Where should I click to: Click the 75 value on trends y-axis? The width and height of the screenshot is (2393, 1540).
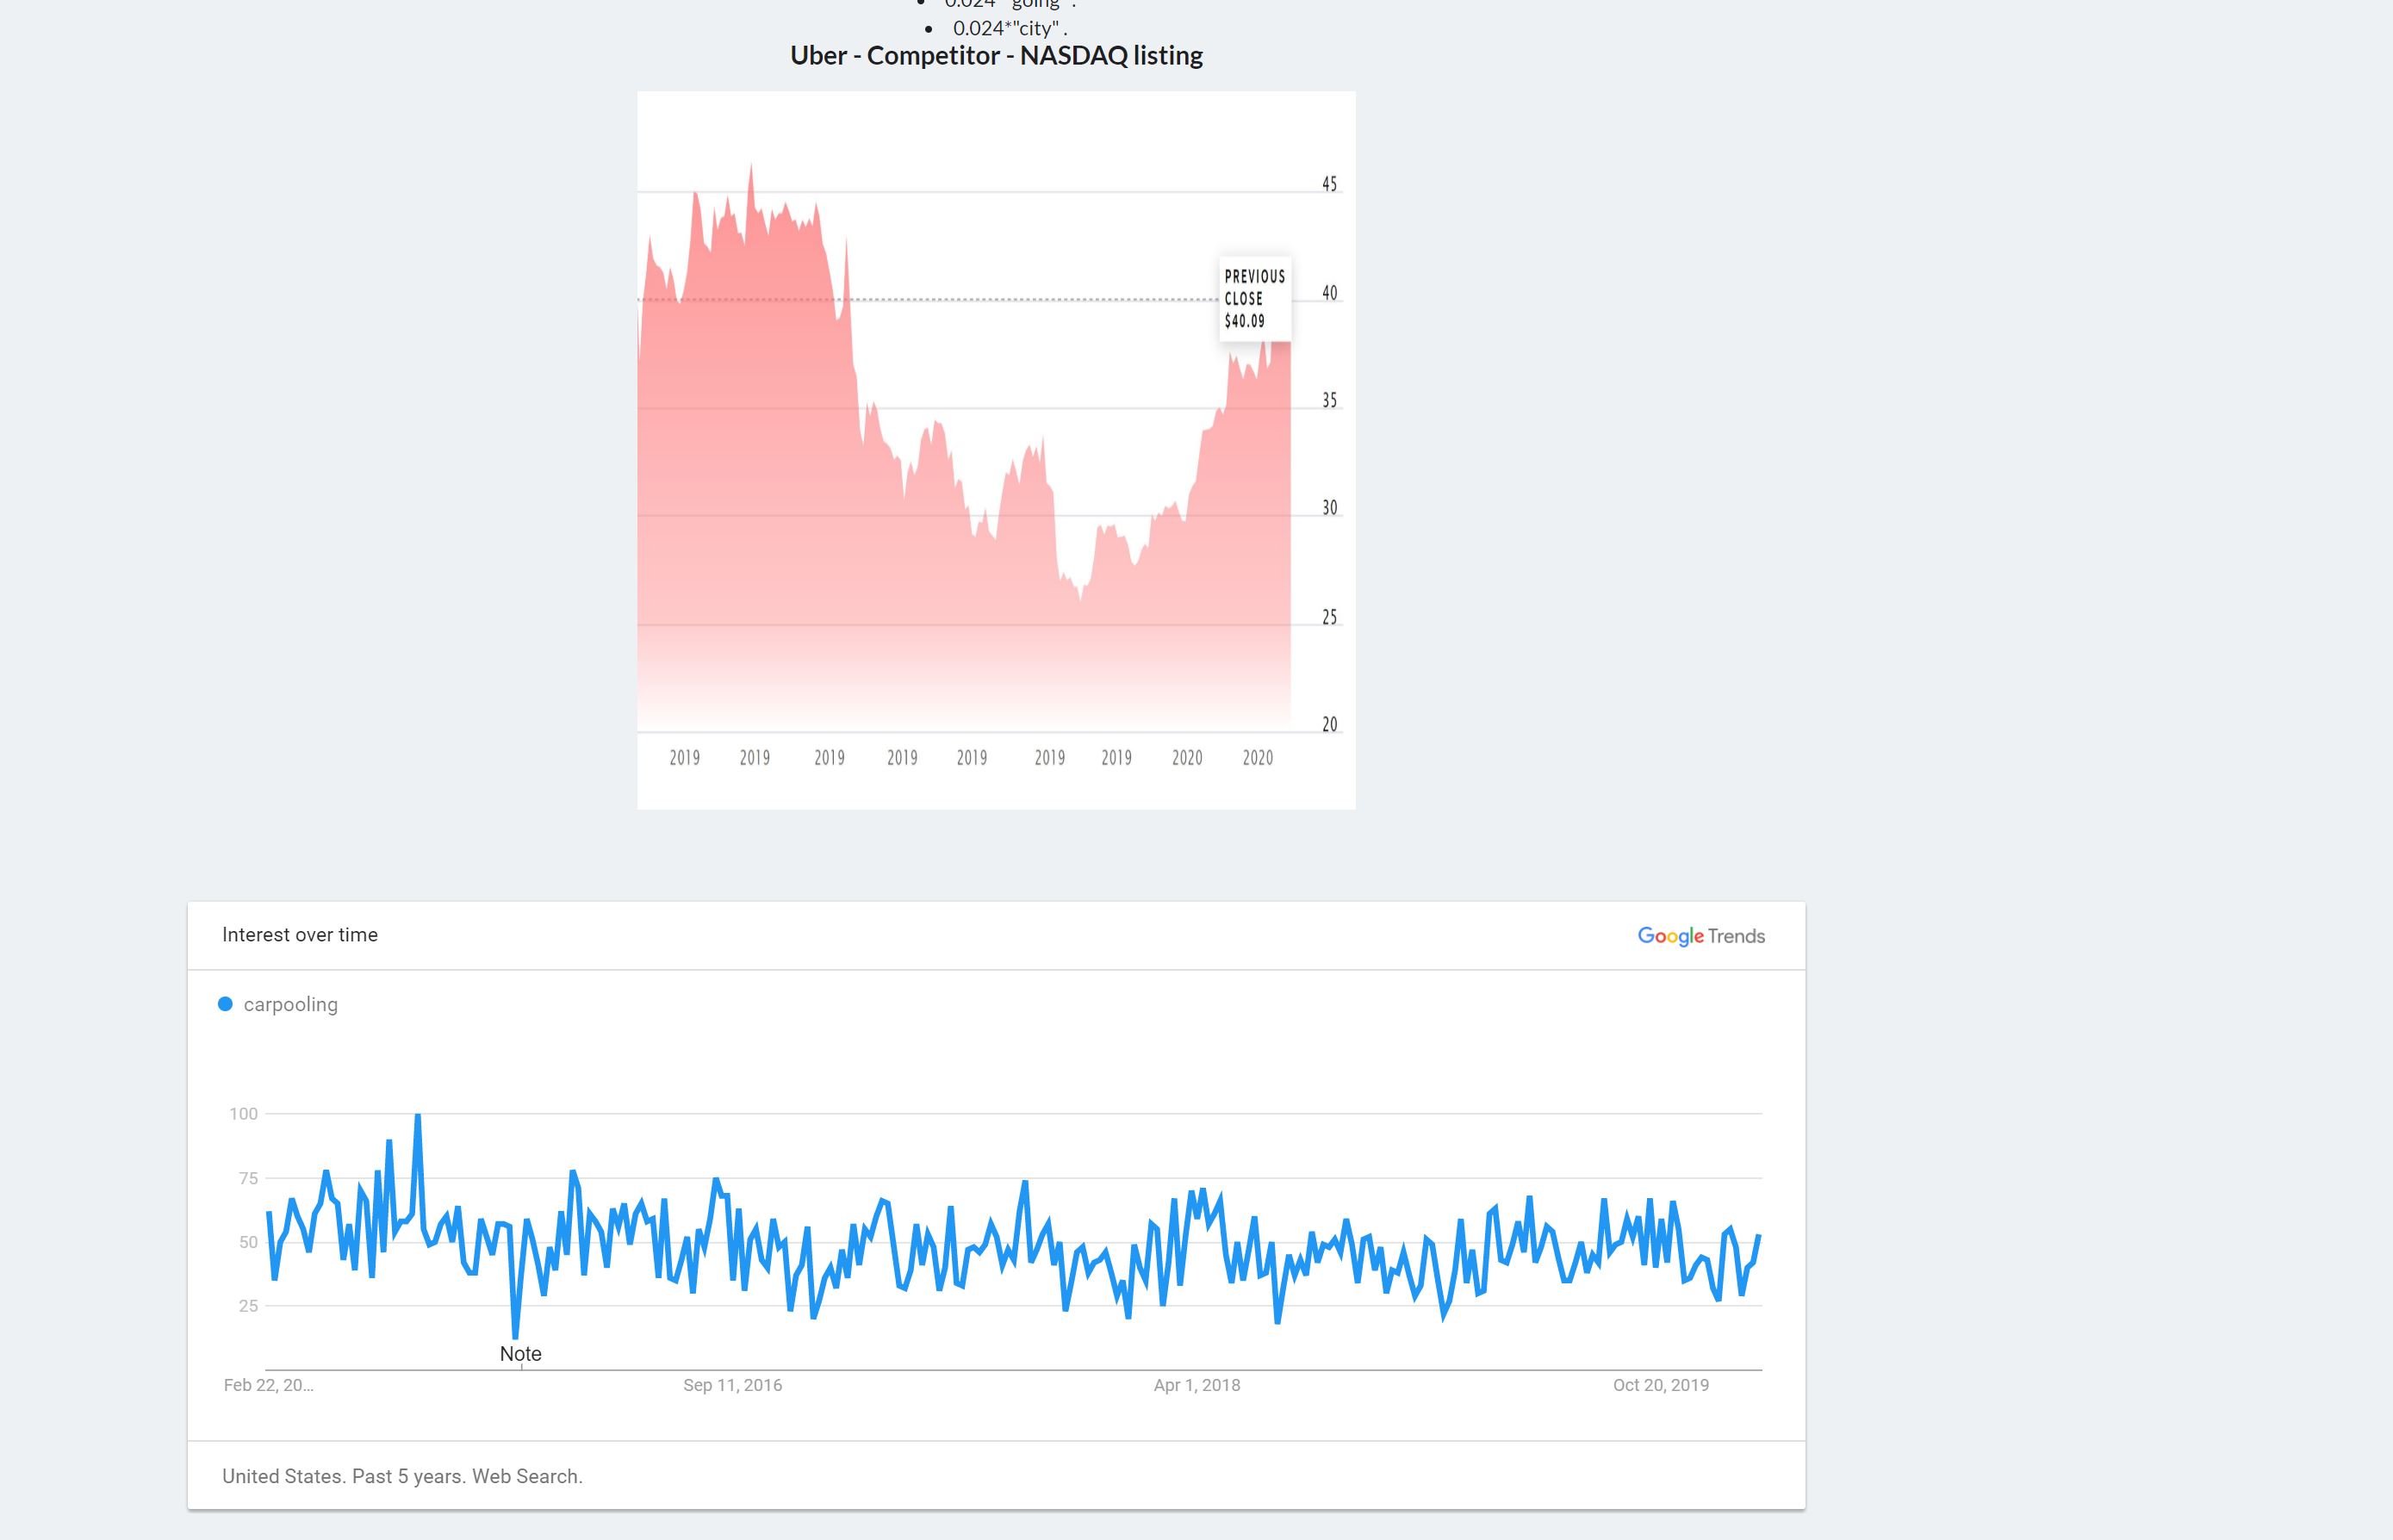pyautogui.click(x=247, y=1178)
